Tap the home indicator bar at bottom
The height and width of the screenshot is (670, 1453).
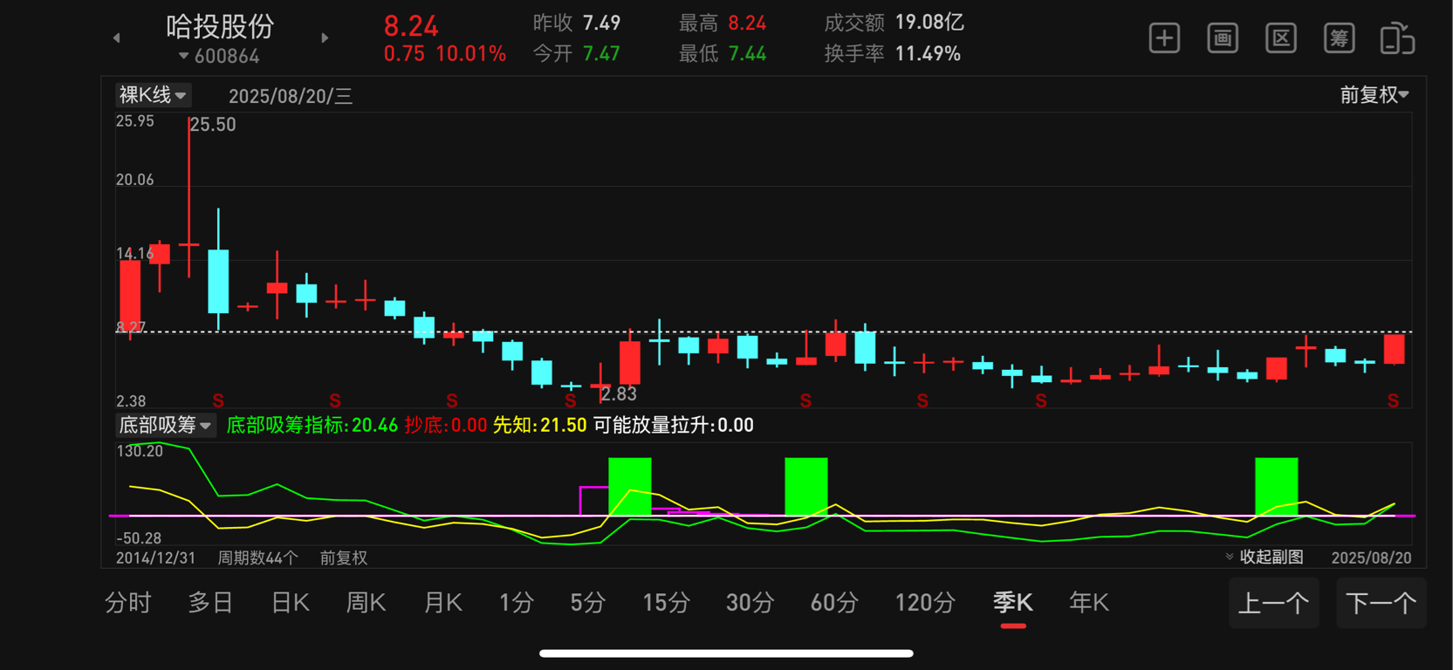click(726, 653)
